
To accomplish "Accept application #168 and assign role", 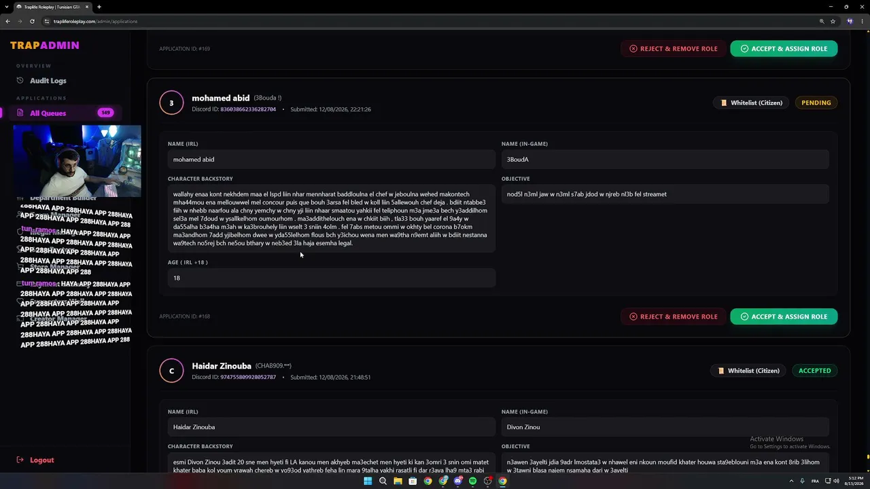I will tap(784, 316).
